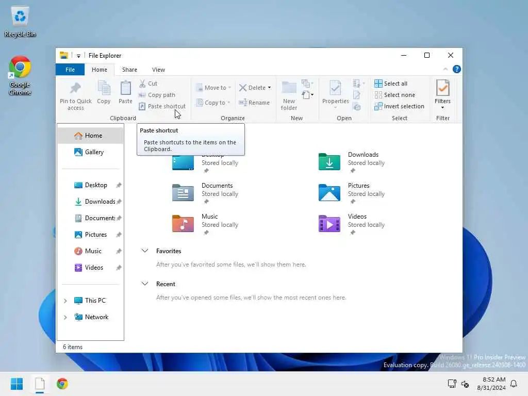Open the notification bell in tray

pos(514,384)
